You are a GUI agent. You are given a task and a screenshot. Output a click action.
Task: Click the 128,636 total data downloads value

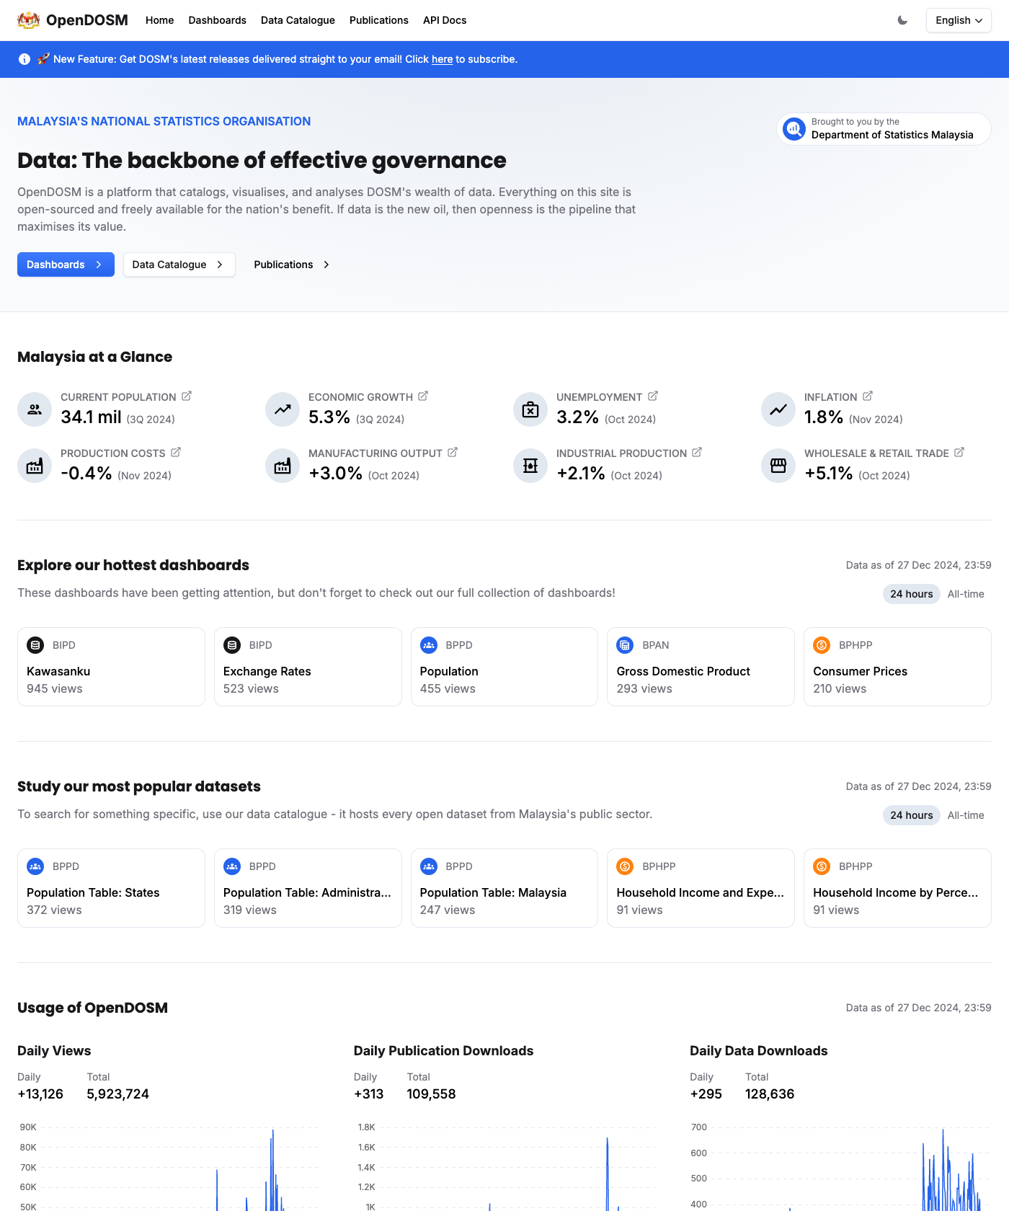(770, 1094)
